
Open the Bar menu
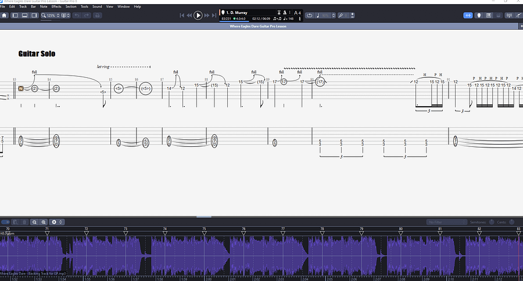(33, 6)
